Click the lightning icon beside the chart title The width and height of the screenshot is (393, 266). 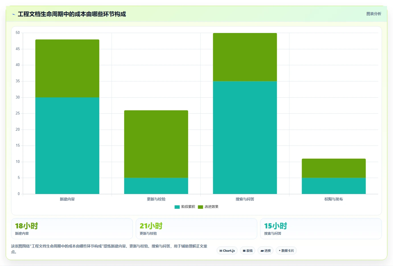(x=13, y=14)
